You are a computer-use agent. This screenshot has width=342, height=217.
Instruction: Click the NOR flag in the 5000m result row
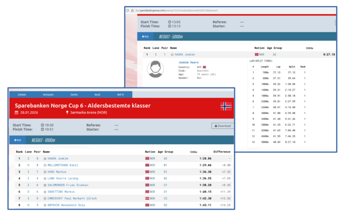256,54
